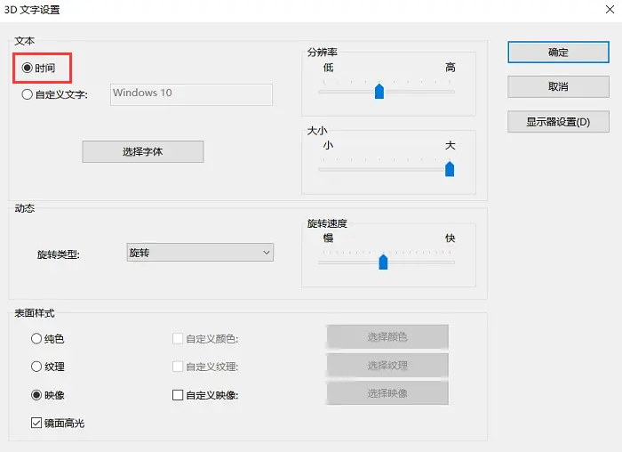Click the 取消 button
This screenshot has height=452, width=622.
[x=558, y=86]
